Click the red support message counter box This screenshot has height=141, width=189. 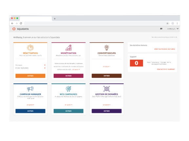coord(137,63)
